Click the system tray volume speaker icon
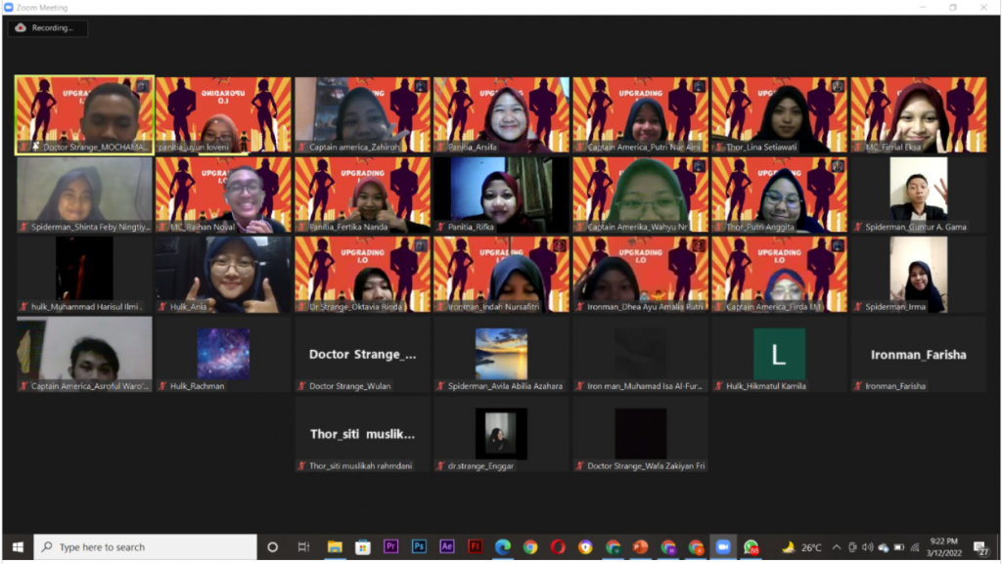This screenshot has width=1002, height=564. [x=868, y=547]
